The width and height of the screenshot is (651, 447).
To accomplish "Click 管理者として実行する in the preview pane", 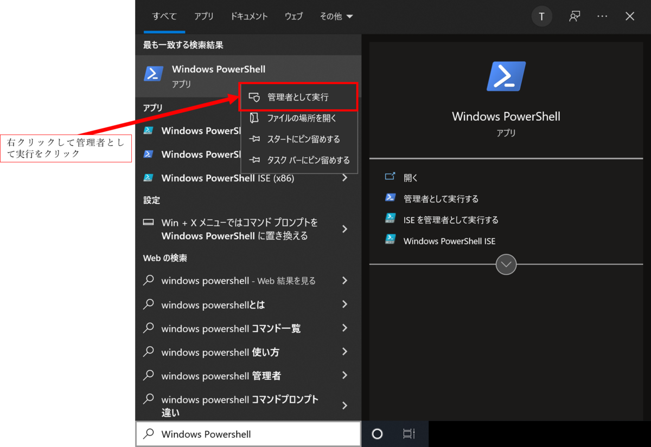I will (x=441, y=199).
